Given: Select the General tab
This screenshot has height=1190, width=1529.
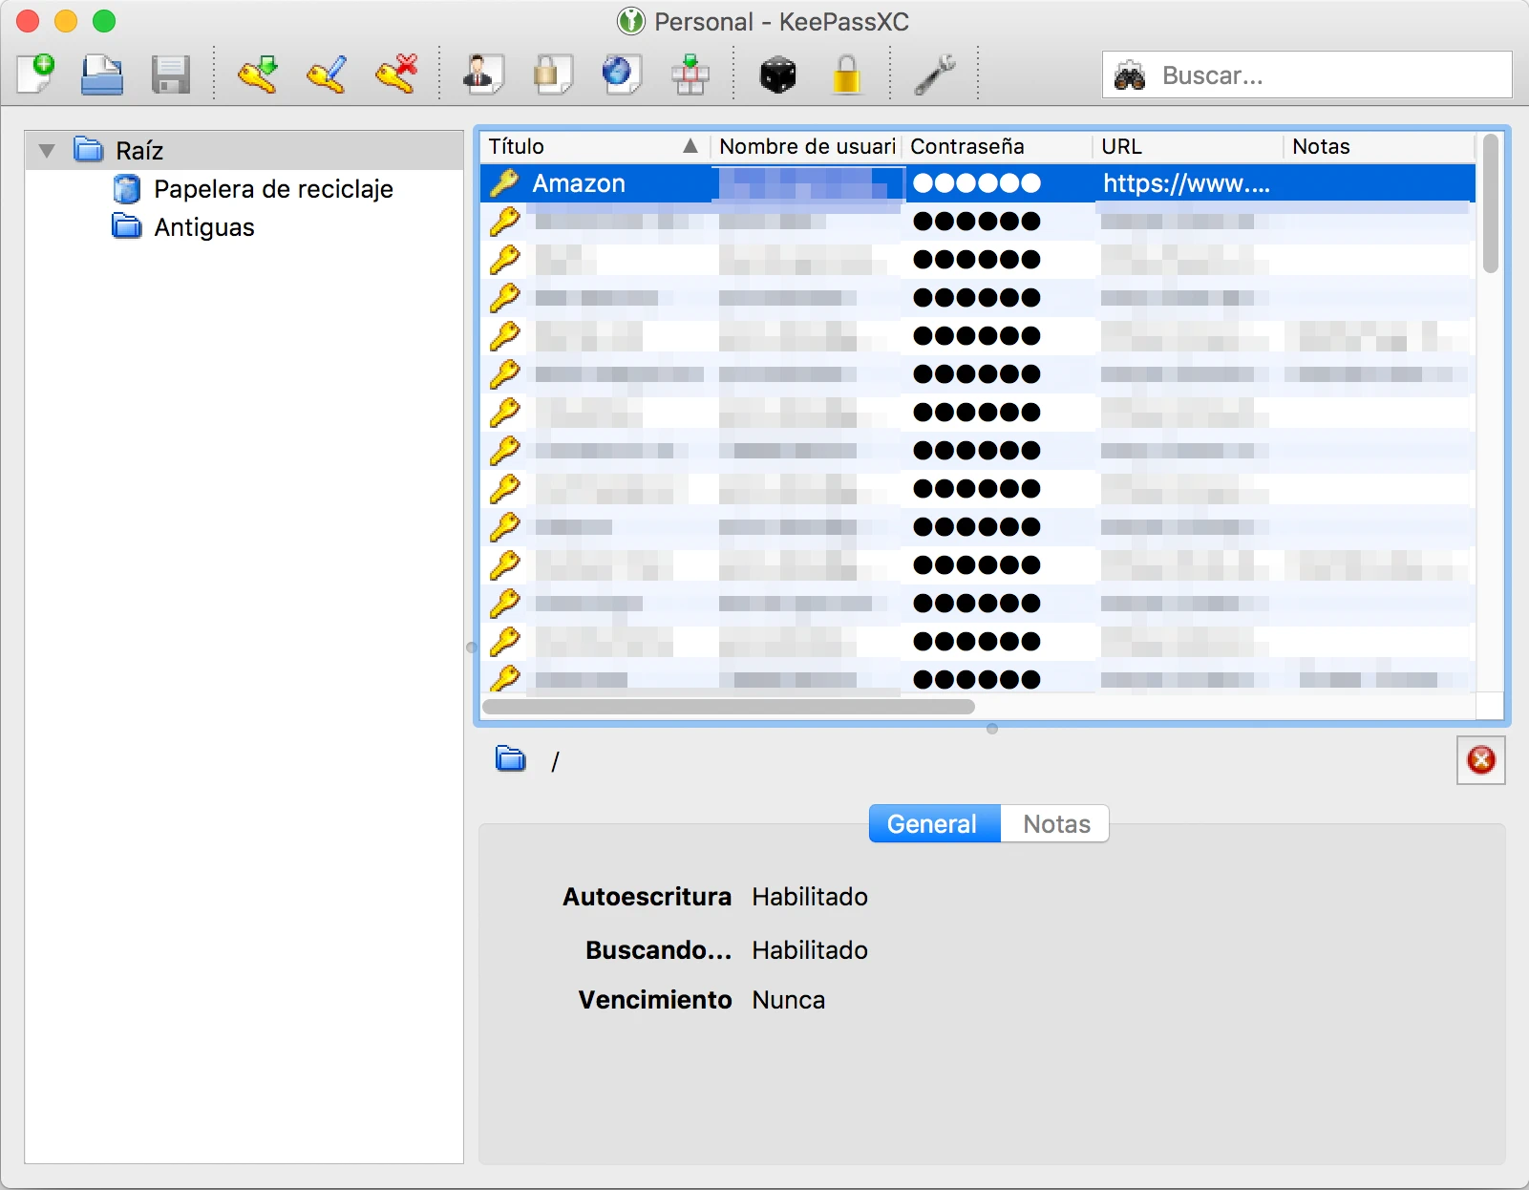Looking at the screenshot, I should point(932,823).
